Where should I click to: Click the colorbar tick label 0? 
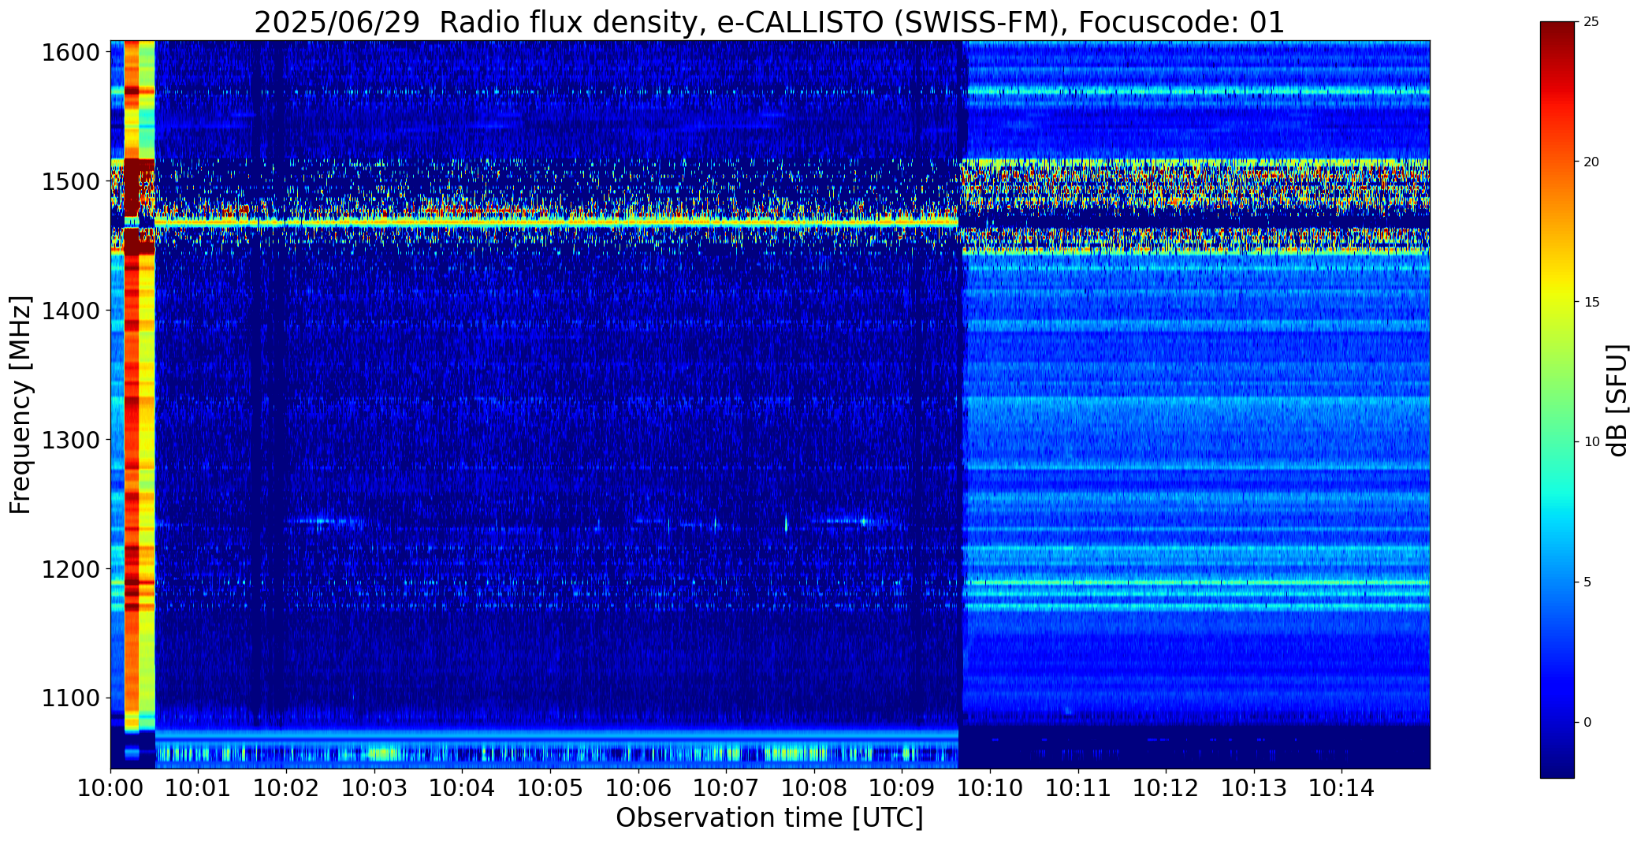pos(1587,723)
